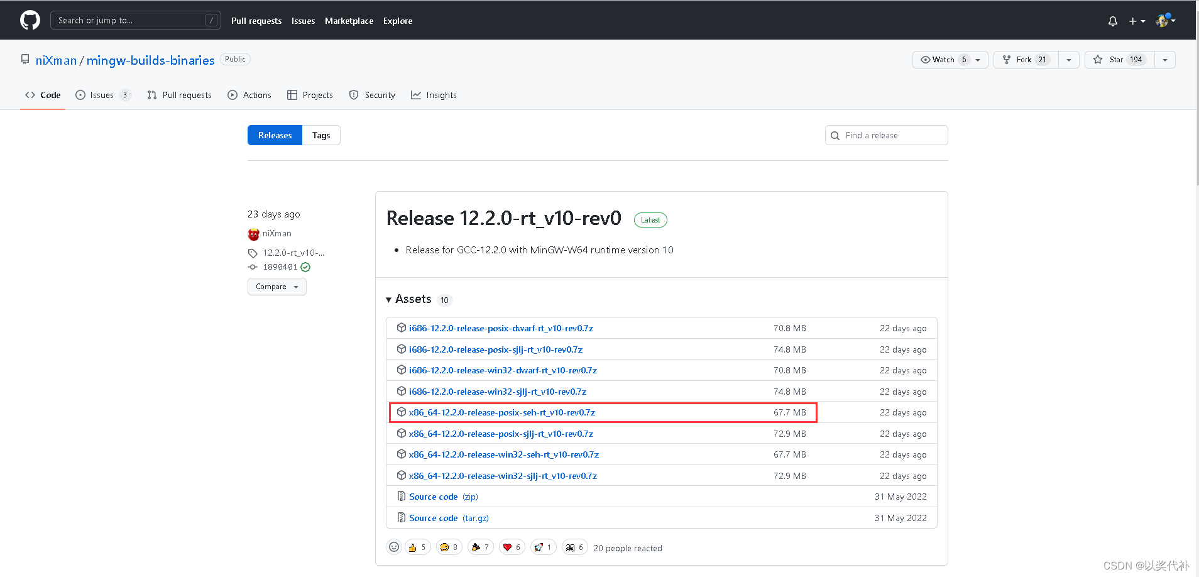Switch to the Projects tab
The width and height of the screenshot is (1199, 577).
pyautogui.click(x=310, y=95)
